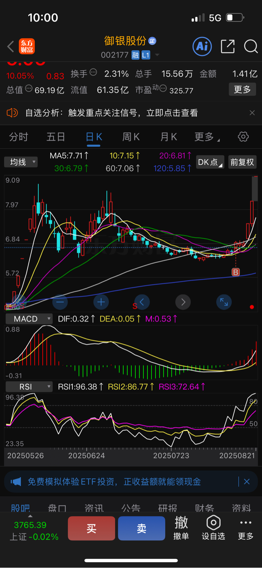Zoom out chart with minus button
262x568 pixels.
[x=60, y=302]
